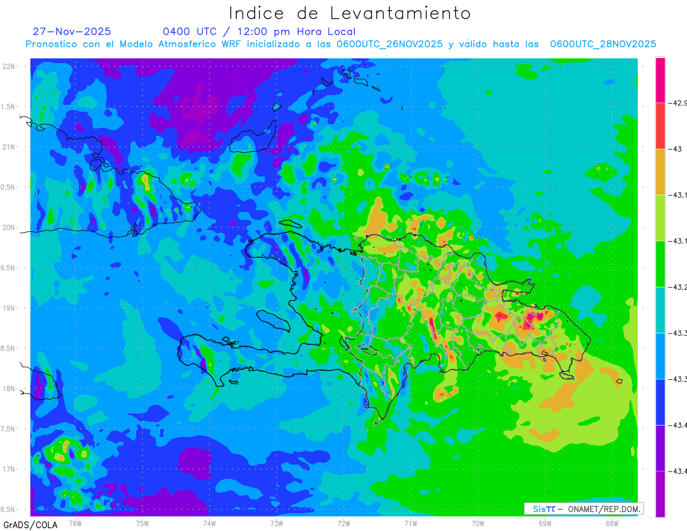Click longitude label '75W'

pos(143,522)
